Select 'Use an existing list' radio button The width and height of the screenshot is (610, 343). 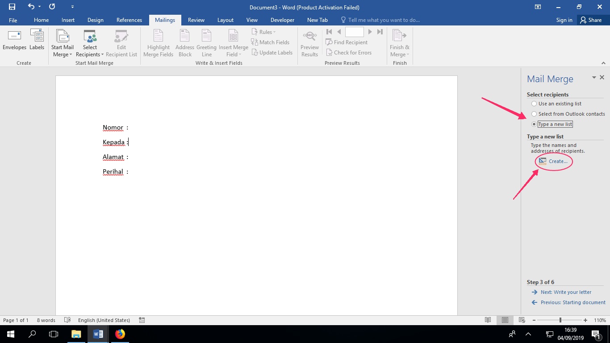tap(534, 104)
